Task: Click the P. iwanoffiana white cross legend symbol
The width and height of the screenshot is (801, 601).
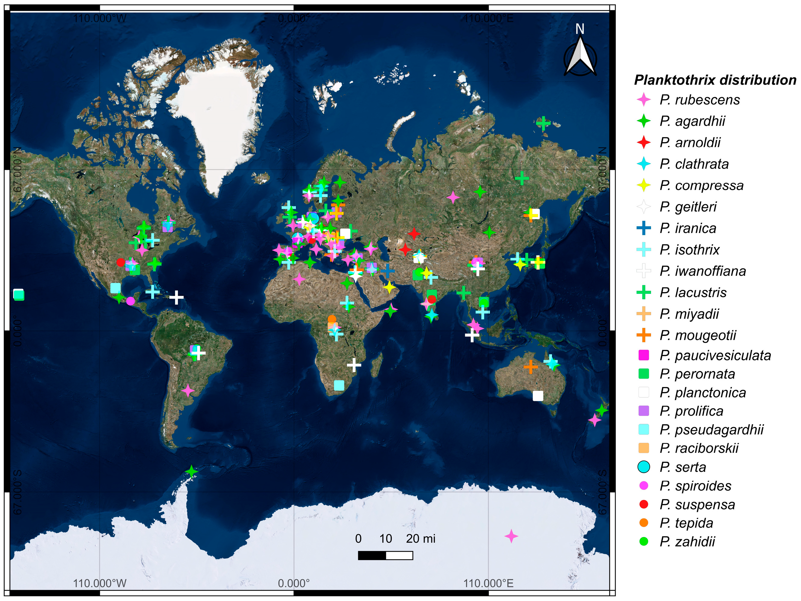Action: pos(643,270)
